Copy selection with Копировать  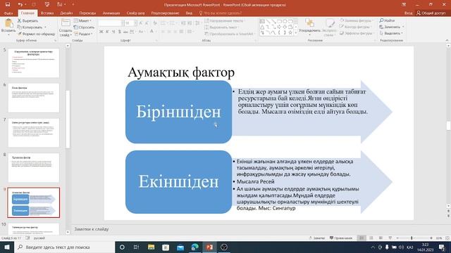30,27
